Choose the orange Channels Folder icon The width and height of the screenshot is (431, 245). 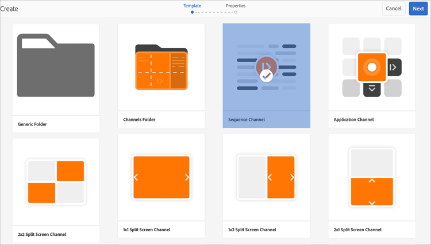[161, 67]
